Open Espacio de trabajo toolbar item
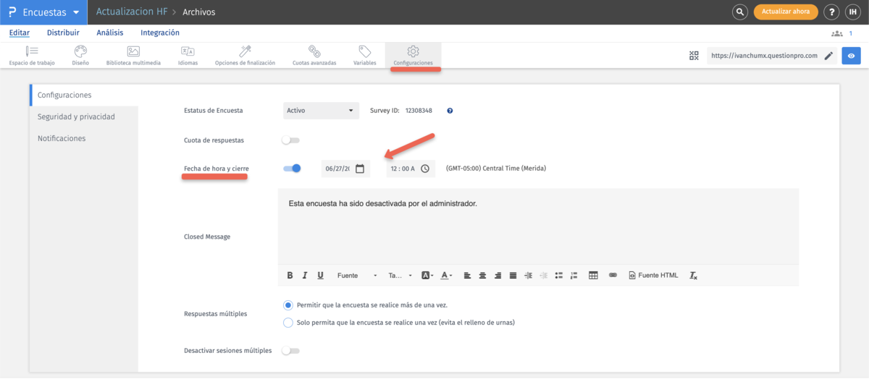This screenshot has height=379, width=869. (x=32, y=56)
